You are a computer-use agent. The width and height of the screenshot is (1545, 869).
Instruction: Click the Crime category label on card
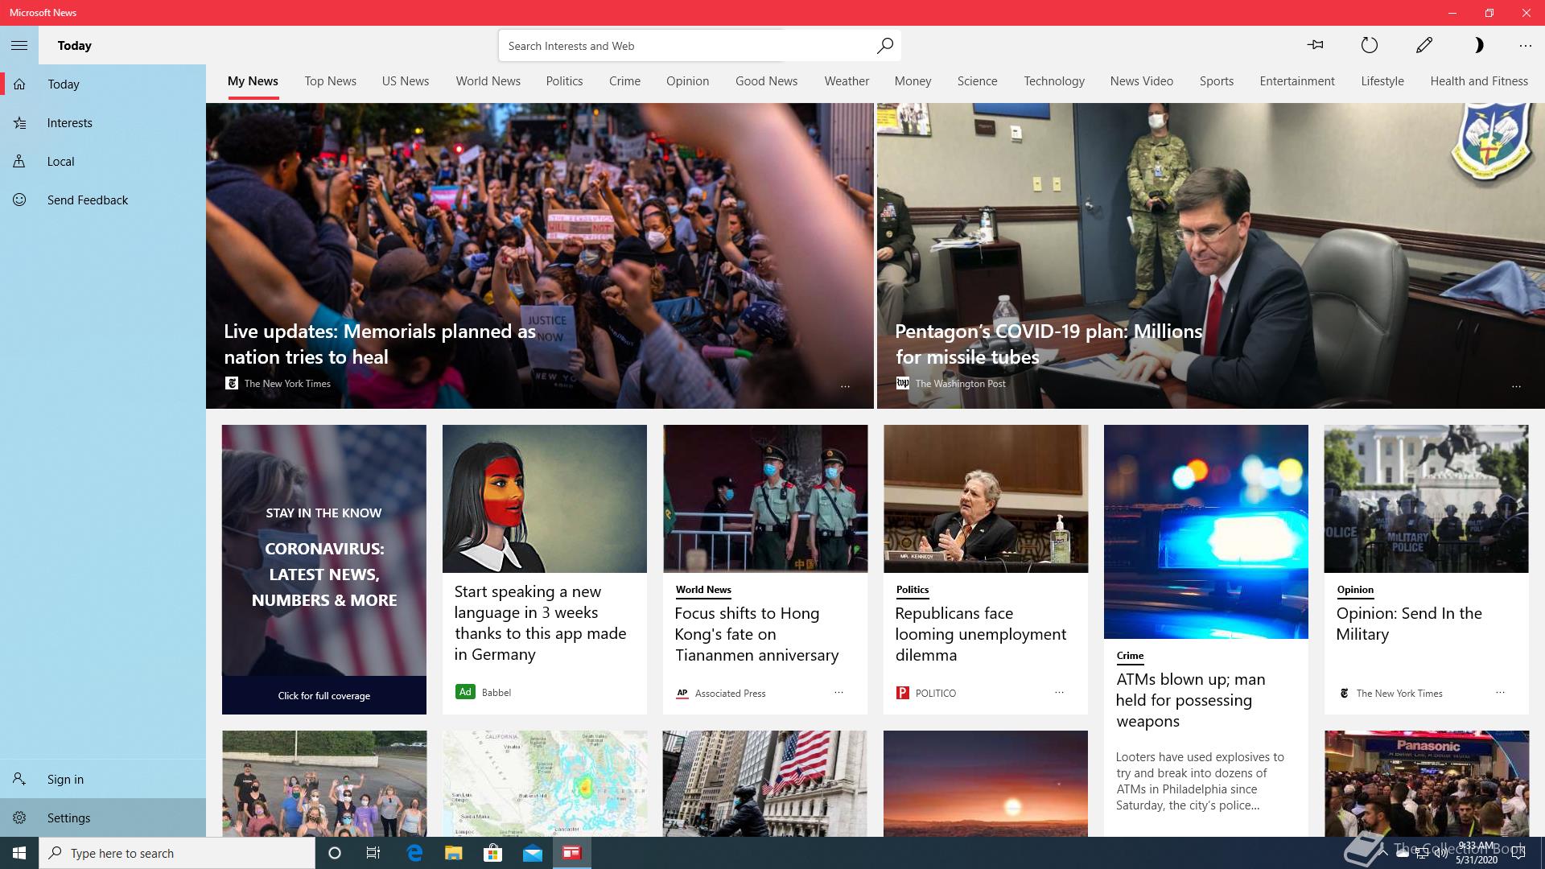1130,656
